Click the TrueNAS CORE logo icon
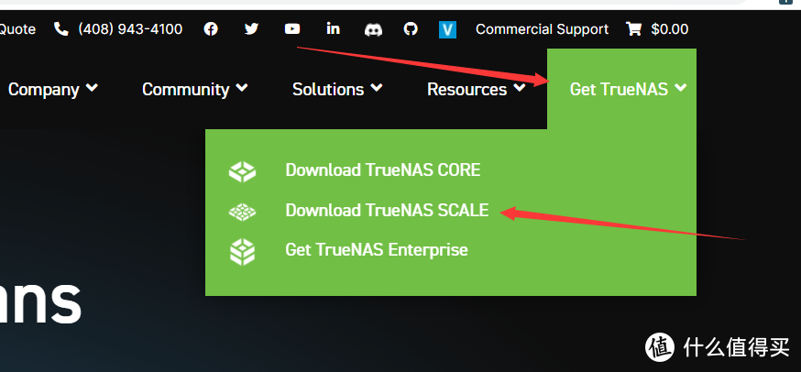The height and width of the screenshot is (372, 801). [242, 171]
